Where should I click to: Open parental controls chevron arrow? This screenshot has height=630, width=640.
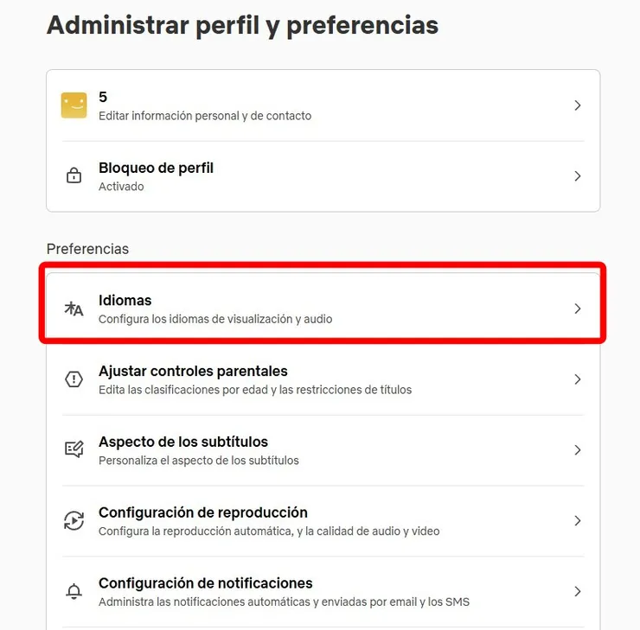578,379
